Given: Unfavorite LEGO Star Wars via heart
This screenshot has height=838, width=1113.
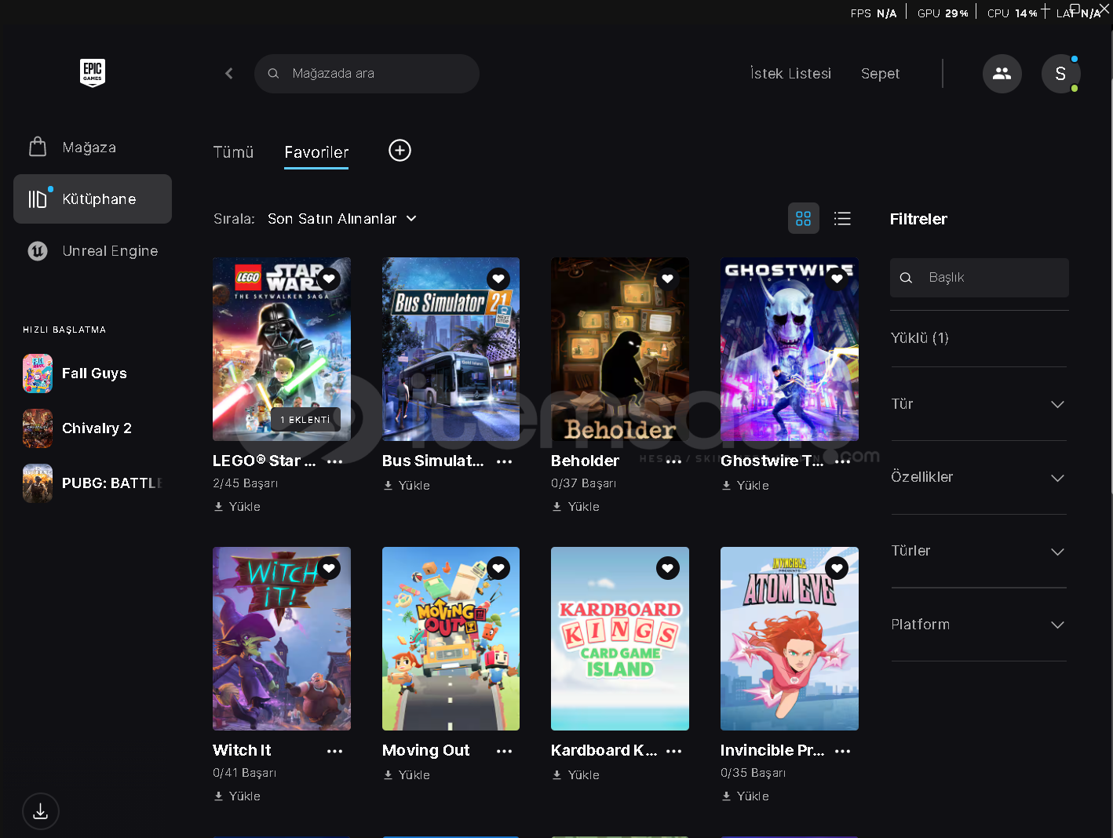Looking at the screenshot, I should click(x=329, y=279).
